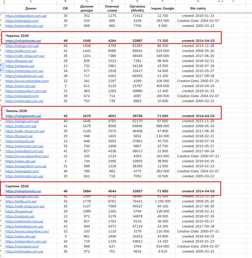Select column G header
Screen dimensions: 252x258
click(198, 1)
